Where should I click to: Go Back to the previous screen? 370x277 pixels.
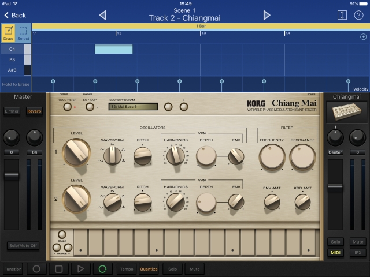point(14,15)
